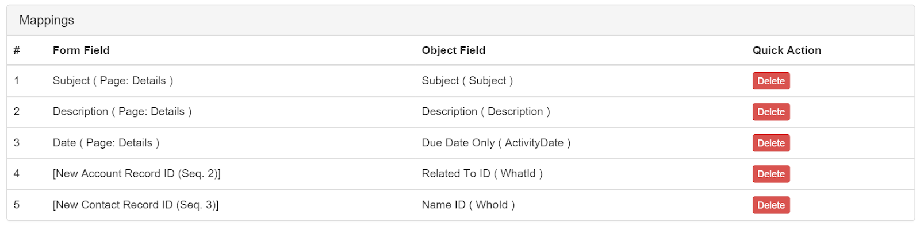Delete the Name ID WhoId mapping

[770, 205]
